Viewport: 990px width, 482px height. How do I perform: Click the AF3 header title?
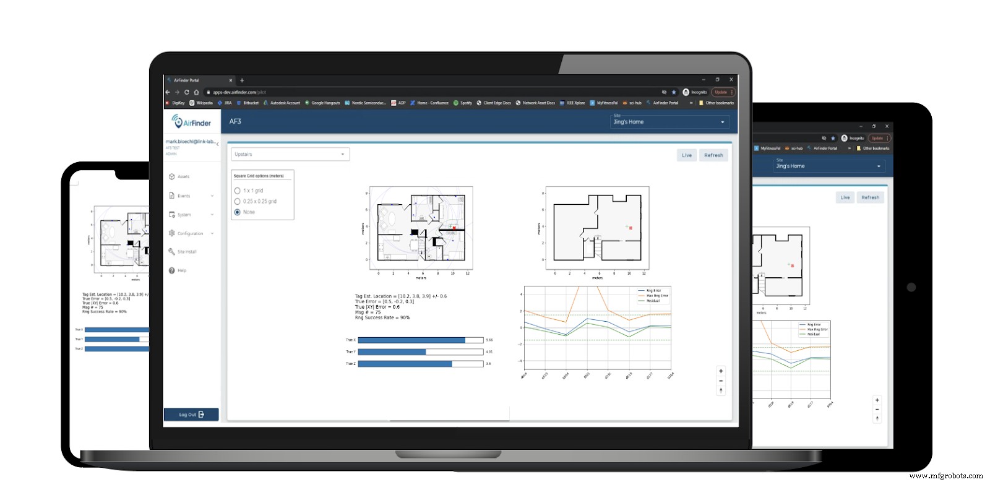click(x=235, y=121)
